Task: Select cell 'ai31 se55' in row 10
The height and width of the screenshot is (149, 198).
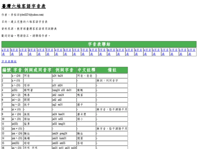Action: [x=64, y=119]
